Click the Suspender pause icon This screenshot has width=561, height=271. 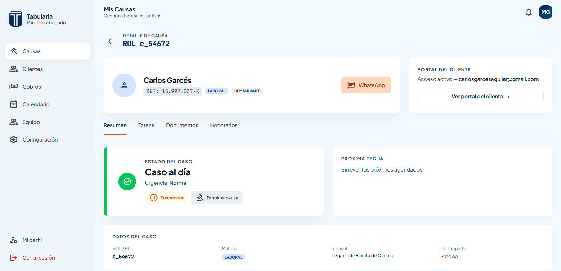[154, 198]
